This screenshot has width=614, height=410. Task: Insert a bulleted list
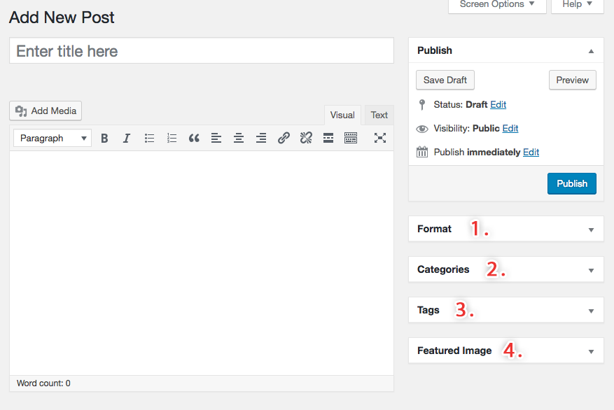pos(149,139)
